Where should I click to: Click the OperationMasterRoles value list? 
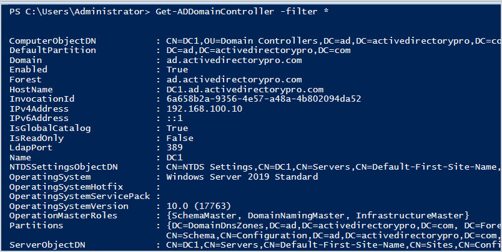[x=318, y=216]
